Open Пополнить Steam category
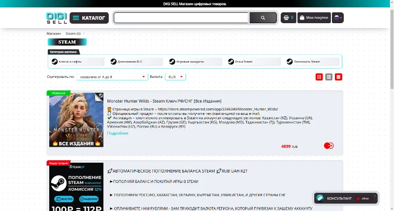 pos(312,62)
